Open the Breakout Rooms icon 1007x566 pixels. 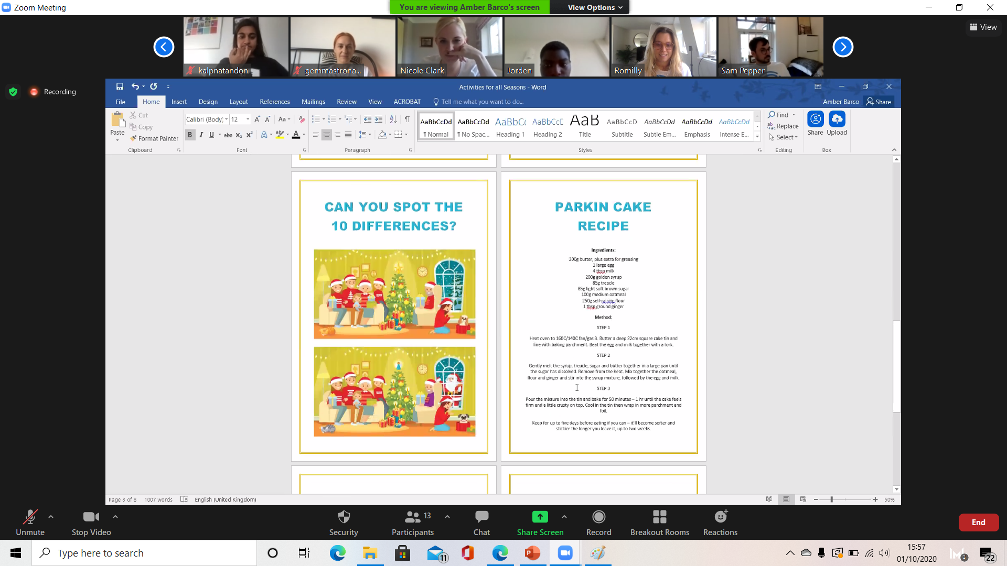(x=659, y=517)
